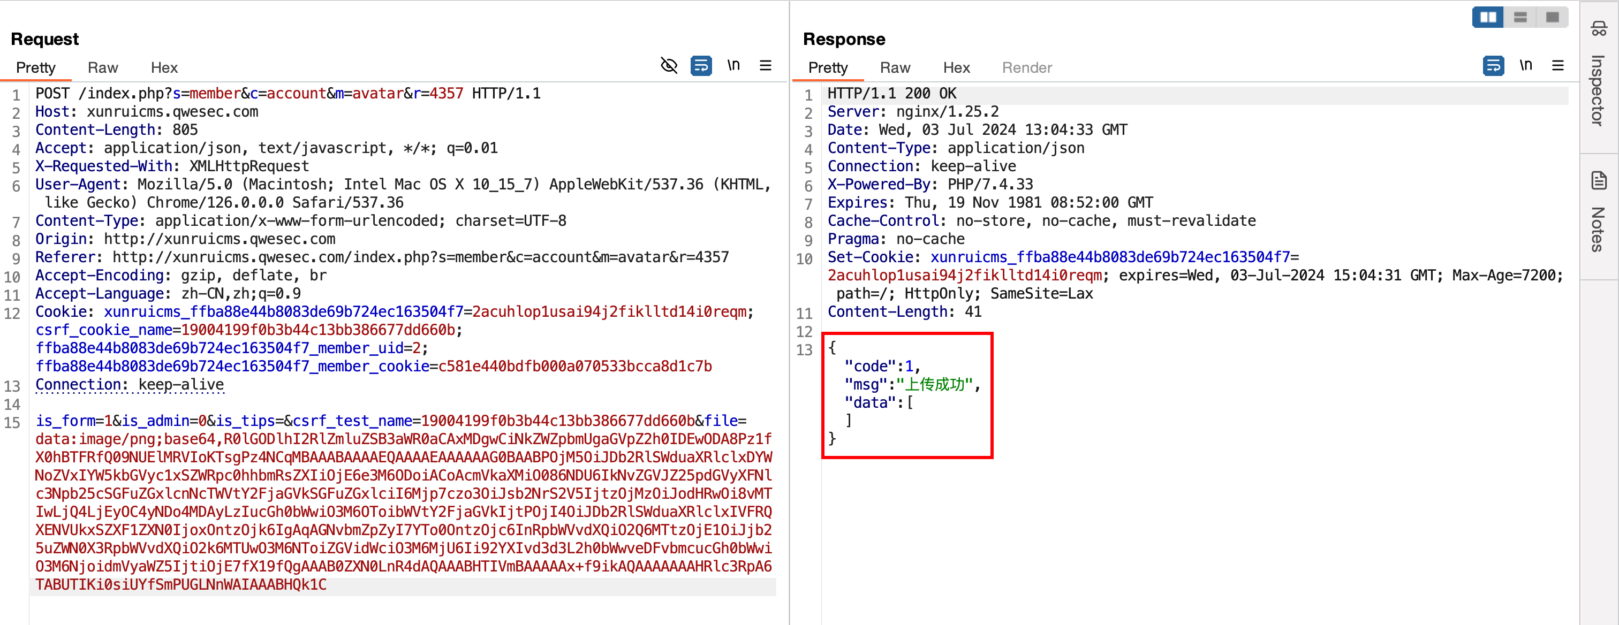Image resolution: width=1619 pixels, height=625 pixels.
Task: Click the X-Powered-By PHP/7.4.33 header
Action: click(930, 185)
